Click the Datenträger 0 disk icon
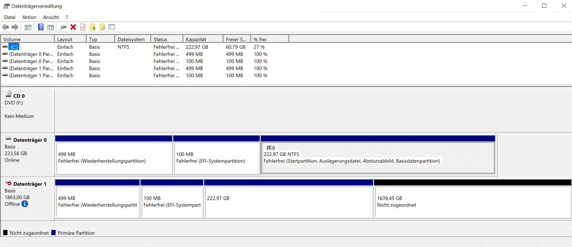Screen dimensions: 572x247 tap(9, 139)
